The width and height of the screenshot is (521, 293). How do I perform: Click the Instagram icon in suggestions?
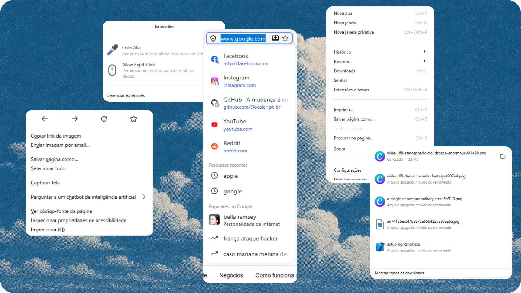tap(215, 81)
